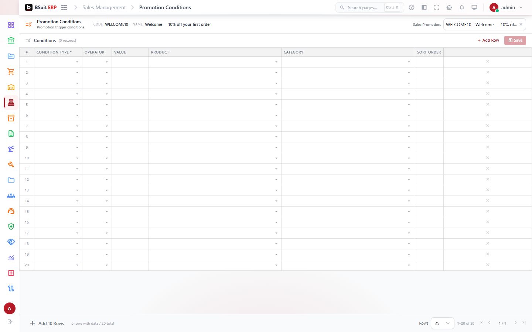Click the Save button
The height and width of the screenshot is (332, 532).
515,40
